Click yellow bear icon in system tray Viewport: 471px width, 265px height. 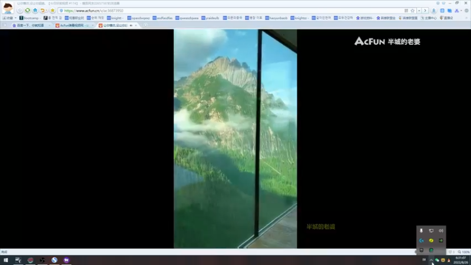tap(443, 260)
